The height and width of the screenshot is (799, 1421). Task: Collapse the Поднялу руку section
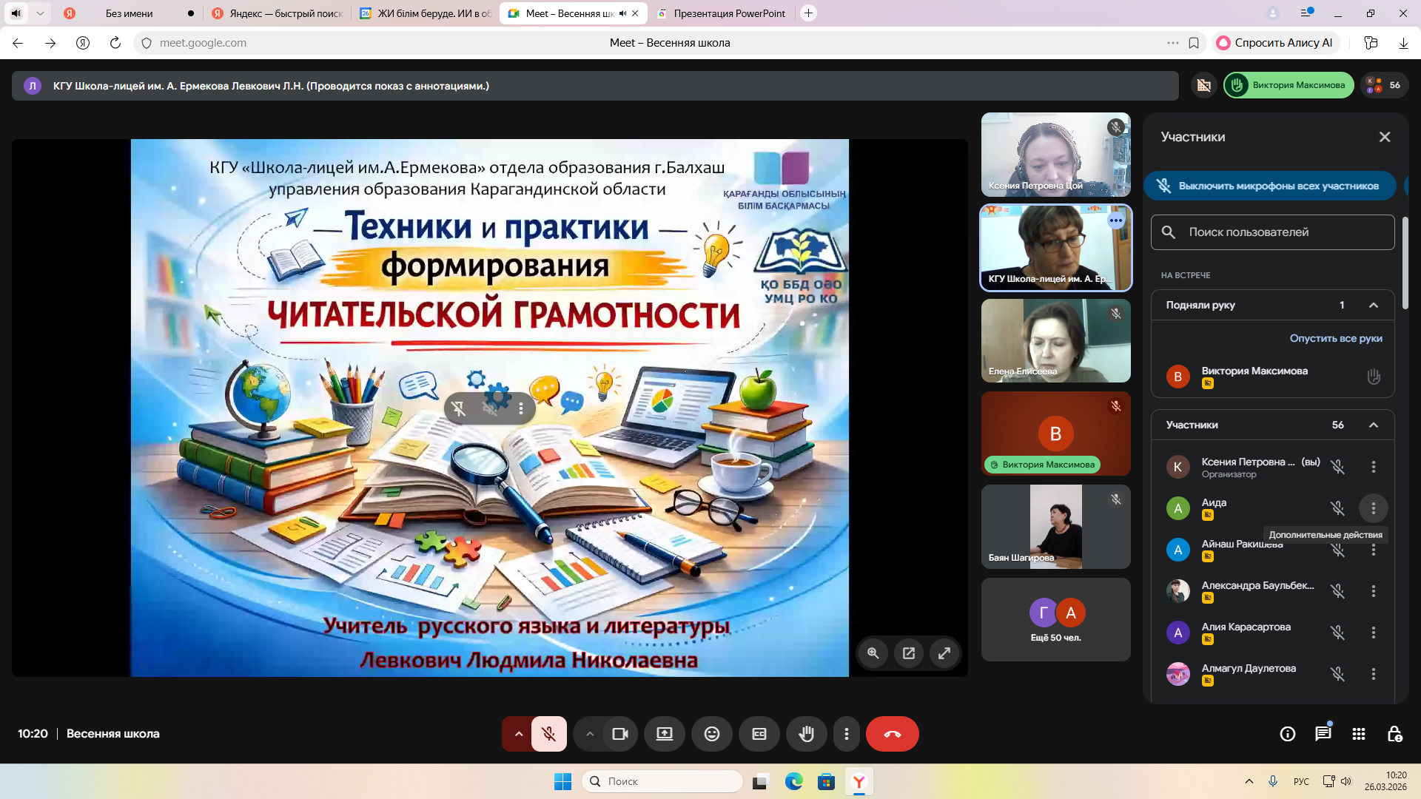[1373, 305]
